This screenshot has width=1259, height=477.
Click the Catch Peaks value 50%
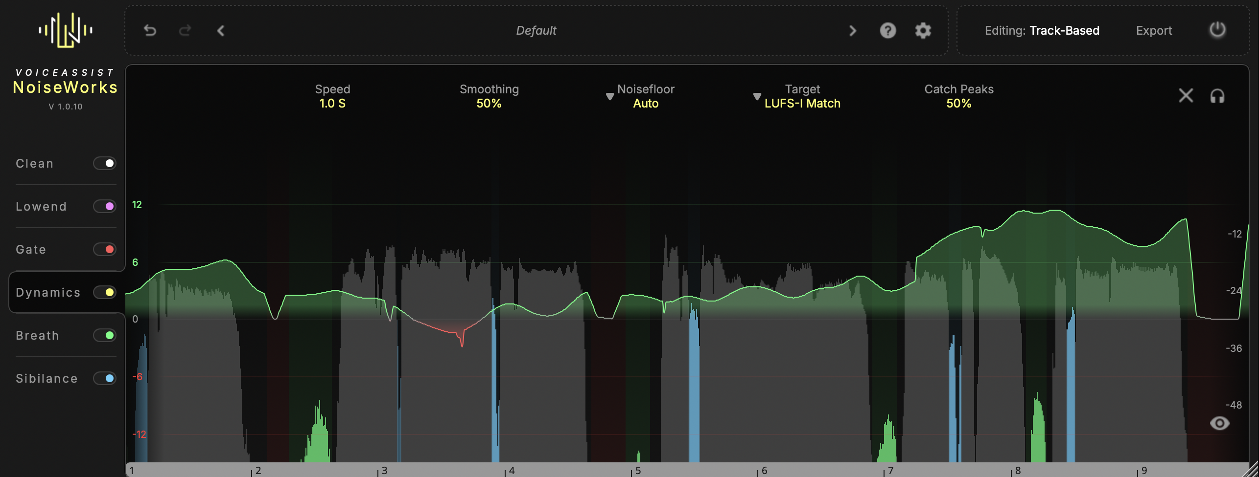coord(959,104)
